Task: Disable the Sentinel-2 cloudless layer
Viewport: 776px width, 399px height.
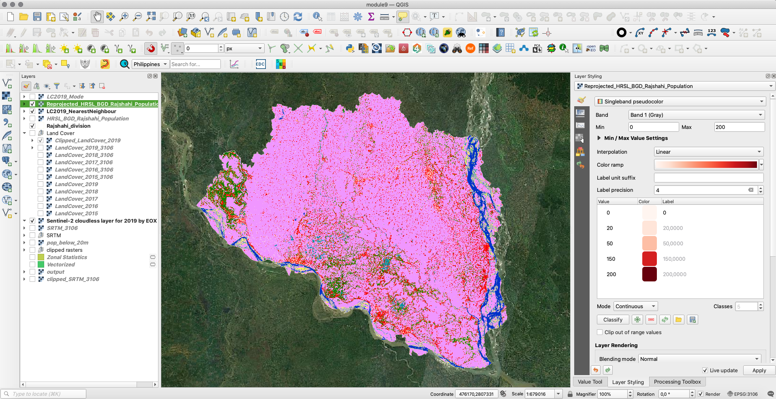Action: [x=32, y=221]
